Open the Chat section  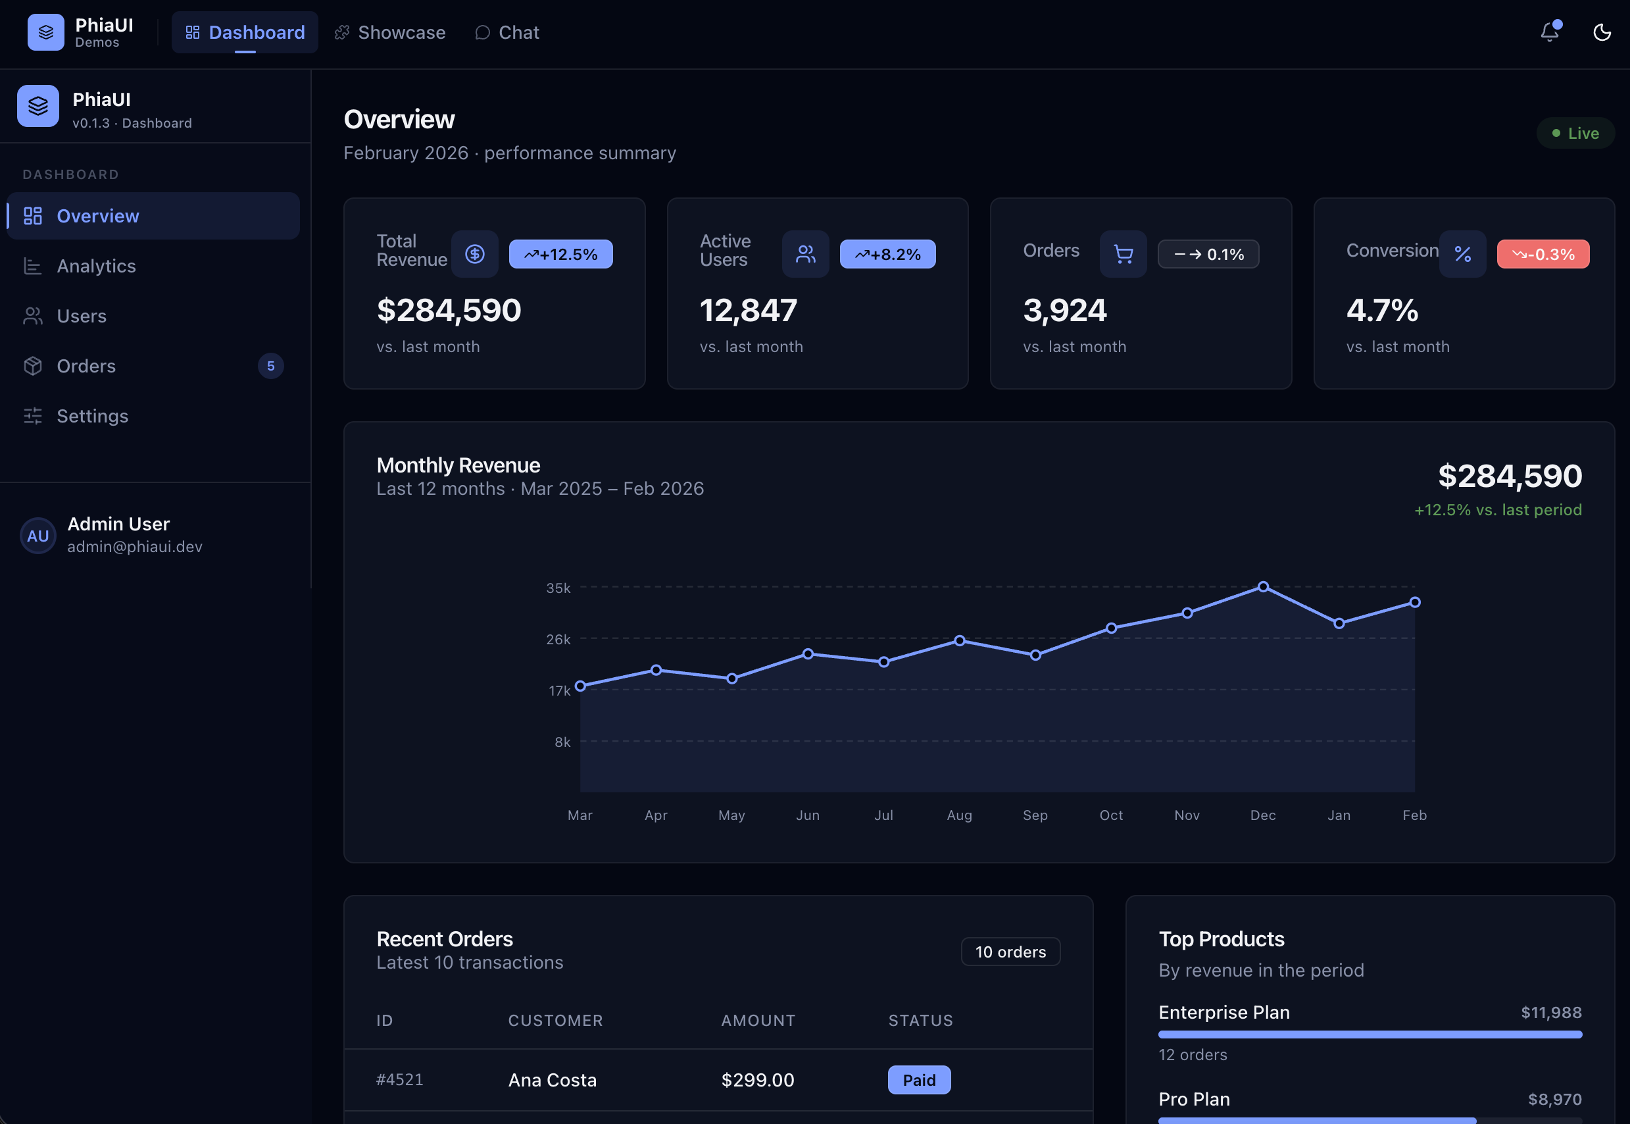click(x=506, y=32)
